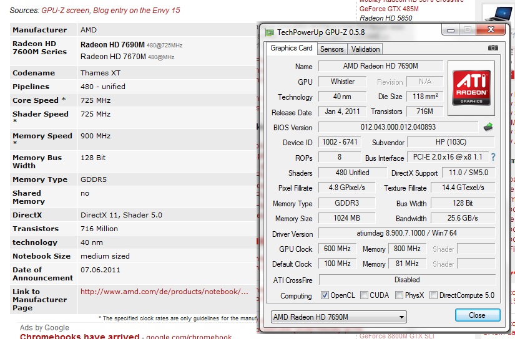Click the 'Ads by Google' label
The image size is (515, 339).
(x=44, y=328)
